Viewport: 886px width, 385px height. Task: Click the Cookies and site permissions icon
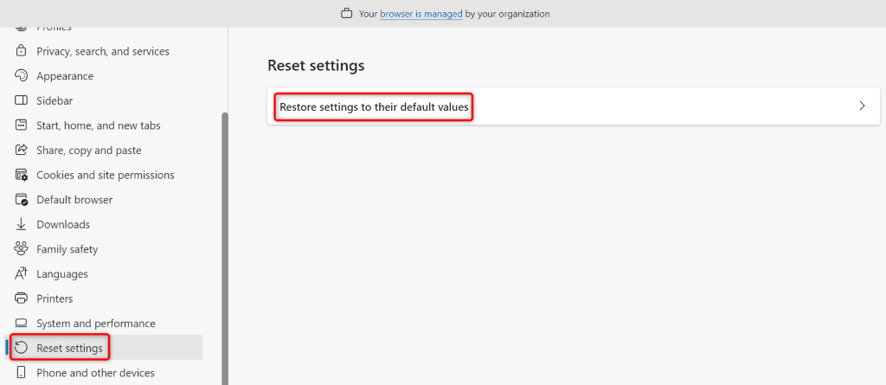pos(22,176)
